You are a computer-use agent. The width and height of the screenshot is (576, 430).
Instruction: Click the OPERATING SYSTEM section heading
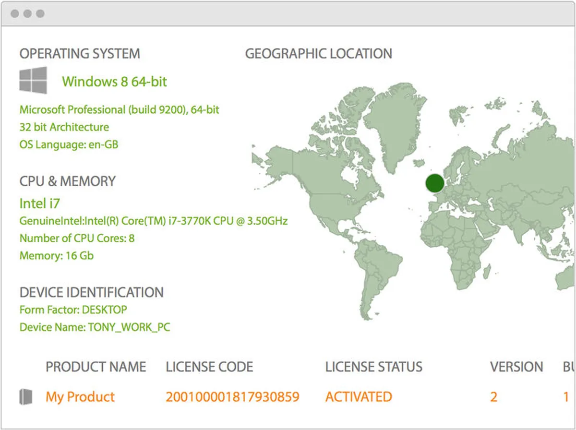80,54
